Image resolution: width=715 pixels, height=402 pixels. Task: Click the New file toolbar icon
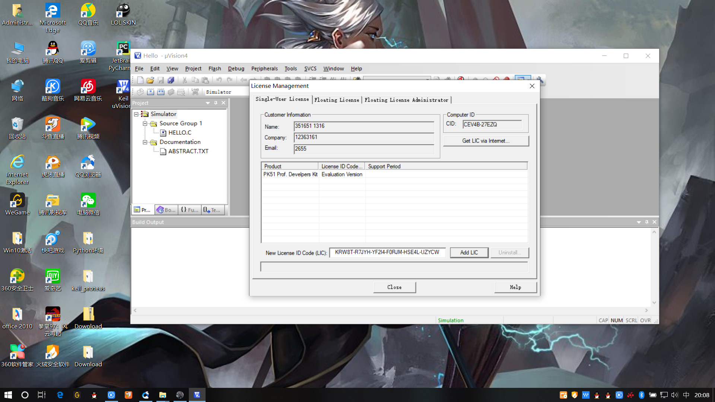coord(140,80)
